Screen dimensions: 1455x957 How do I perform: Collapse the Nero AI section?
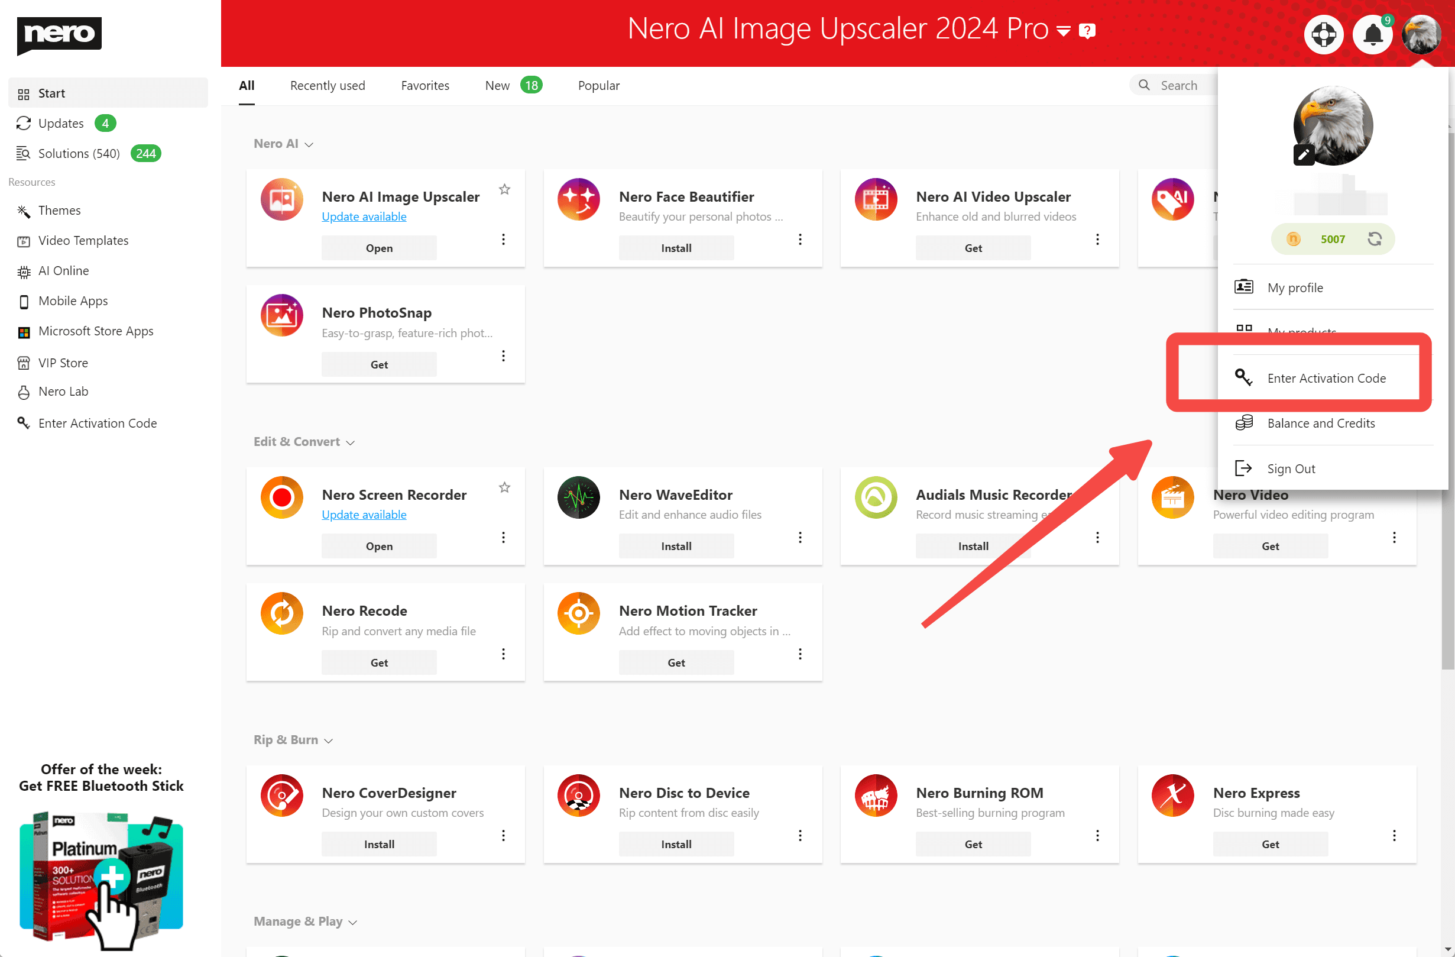(x=309, y=144)
